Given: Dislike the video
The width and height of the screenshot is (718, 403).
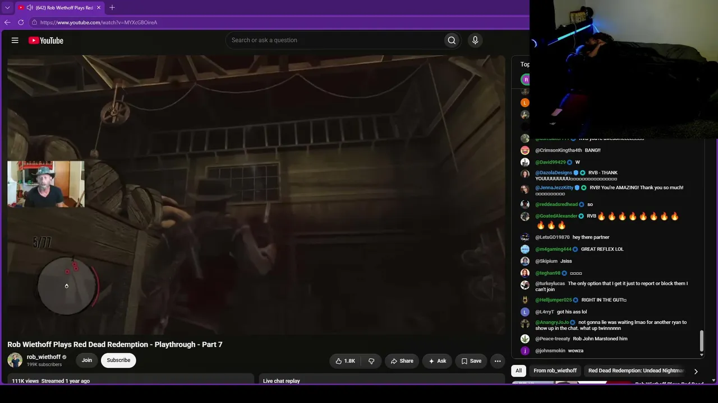Looking at the screenshot, I should [371, 361].
